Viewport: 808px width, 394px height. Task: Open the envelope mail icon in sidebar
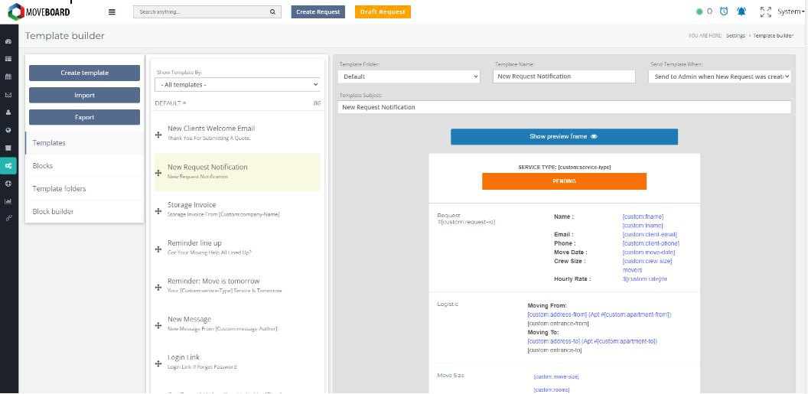tap(8, 95)
